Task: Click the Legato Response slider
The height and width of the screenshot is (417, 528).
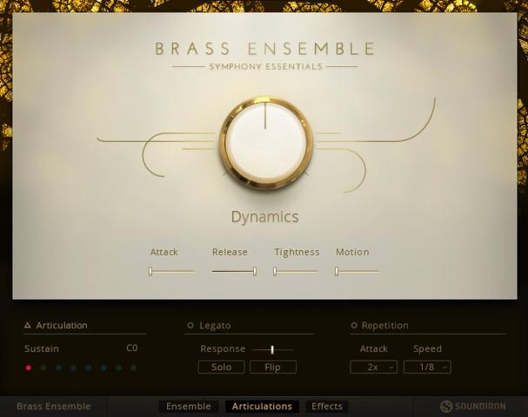Action: click(x=272, y=350)
